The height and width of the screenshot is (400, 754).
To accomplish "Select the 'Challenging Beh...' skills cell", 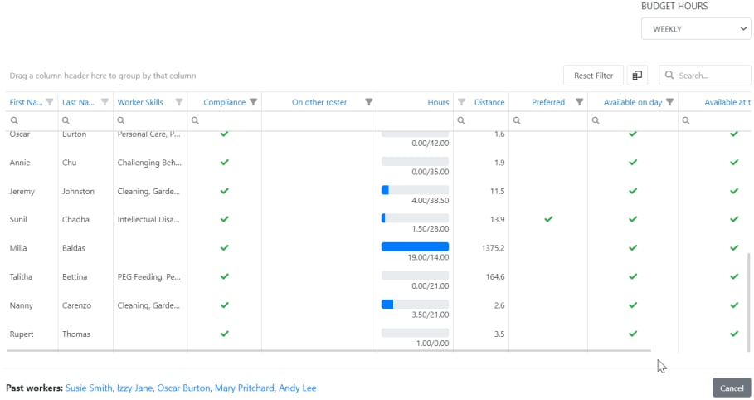I will pos(149,163).
